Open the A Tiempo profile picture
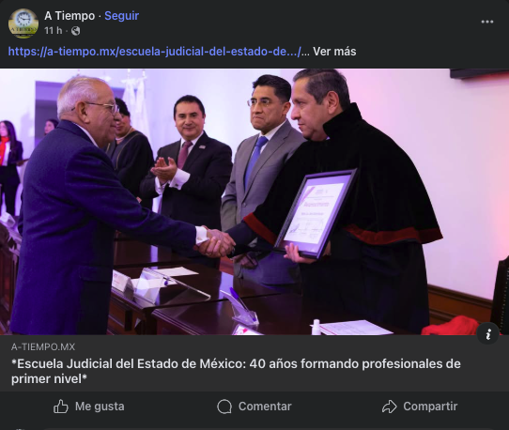The width and height of the screenshot is (509, 430). coord(23,23)
